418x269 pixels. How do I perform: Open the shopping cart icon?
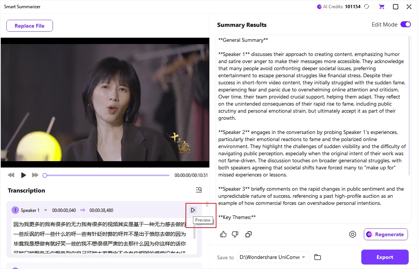(381, 7)
